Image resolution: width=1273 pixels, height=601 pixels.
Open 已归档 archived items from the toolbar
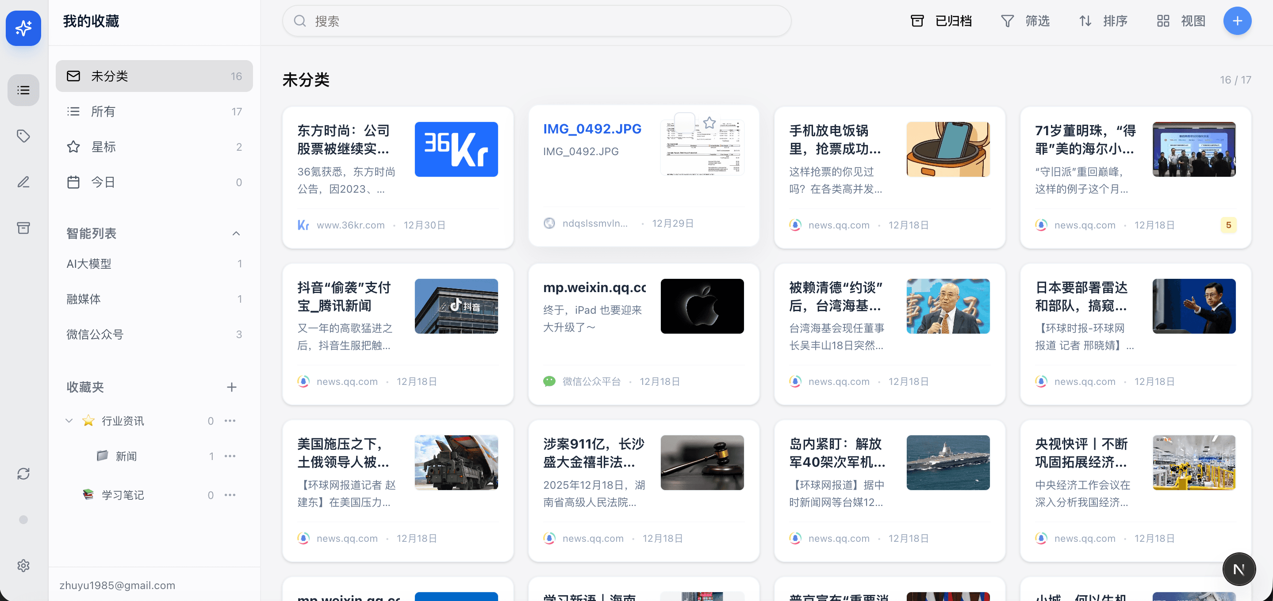(x=942, y=21)
